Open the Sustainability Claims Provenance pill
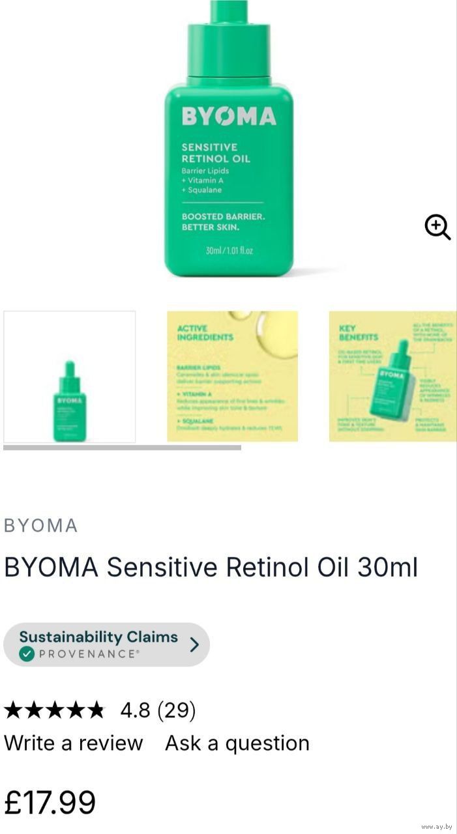Screen dimensions: 457x834 click(106, 645)
